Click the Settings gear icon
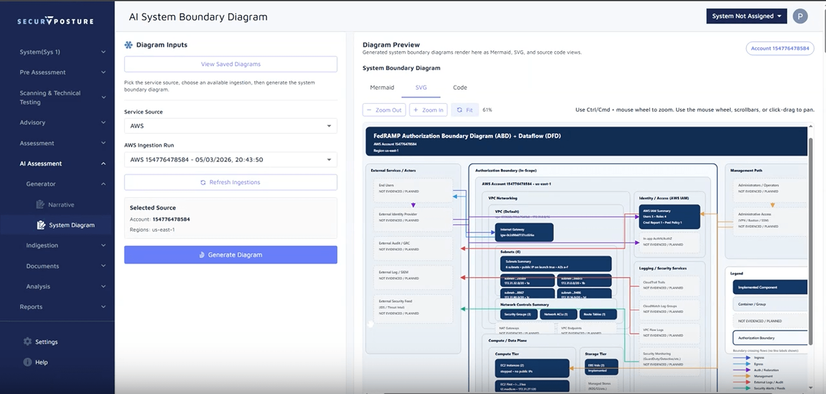This screenshot has height=394, width=826. click(27, 341)
